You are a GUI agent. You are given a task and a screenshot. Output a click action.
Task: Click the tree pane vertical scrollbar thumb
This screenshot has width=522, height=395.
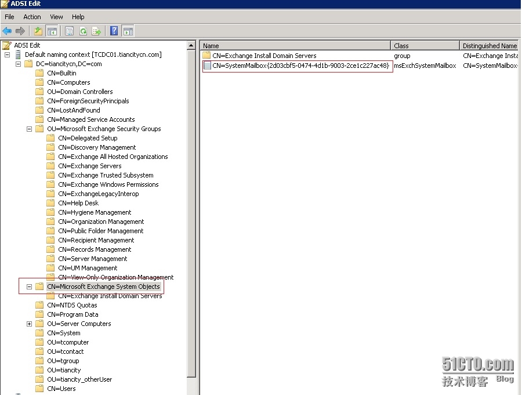tap(191, 213)
